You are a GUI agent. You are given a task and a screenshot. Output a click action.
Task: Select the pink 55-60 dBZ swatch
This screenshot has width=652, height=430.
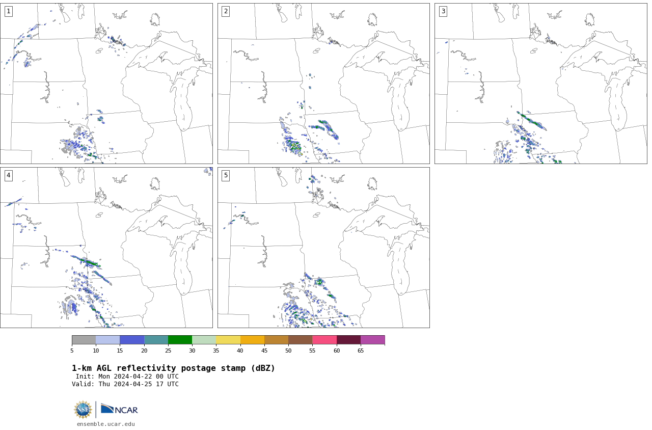coord(324,340)
